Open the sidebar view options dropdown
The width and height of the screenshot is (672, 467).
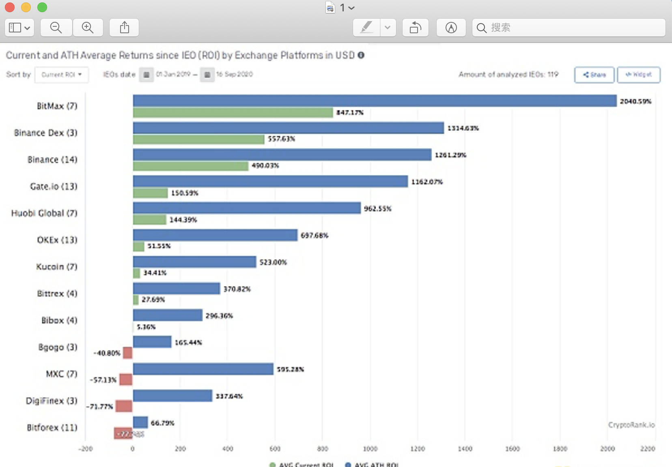point(19,28)
